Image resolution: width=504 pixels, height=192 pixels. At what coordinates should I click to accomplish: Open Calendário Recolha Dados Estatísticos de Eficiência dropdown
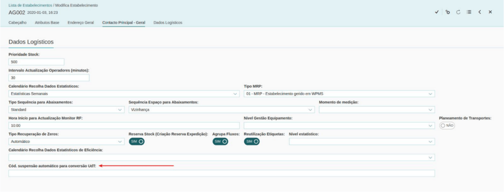[221, 158]
